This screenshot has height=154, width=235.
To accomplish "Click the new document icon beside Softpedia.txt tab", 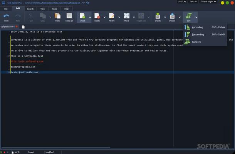I will click(23, 27).
